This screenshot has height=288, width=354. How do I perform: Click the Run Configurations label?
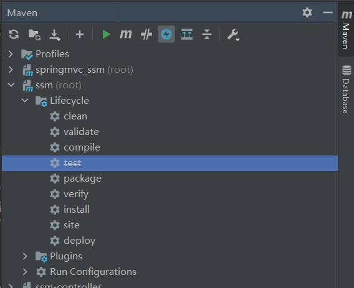coord(93,272)
